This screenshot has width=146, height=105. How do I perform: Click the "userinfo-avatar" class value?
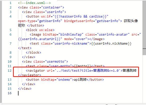113,35
